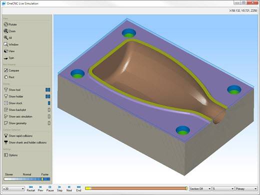Start the Spin view tool
Screen dimensions: 260x195
(9, 58)
